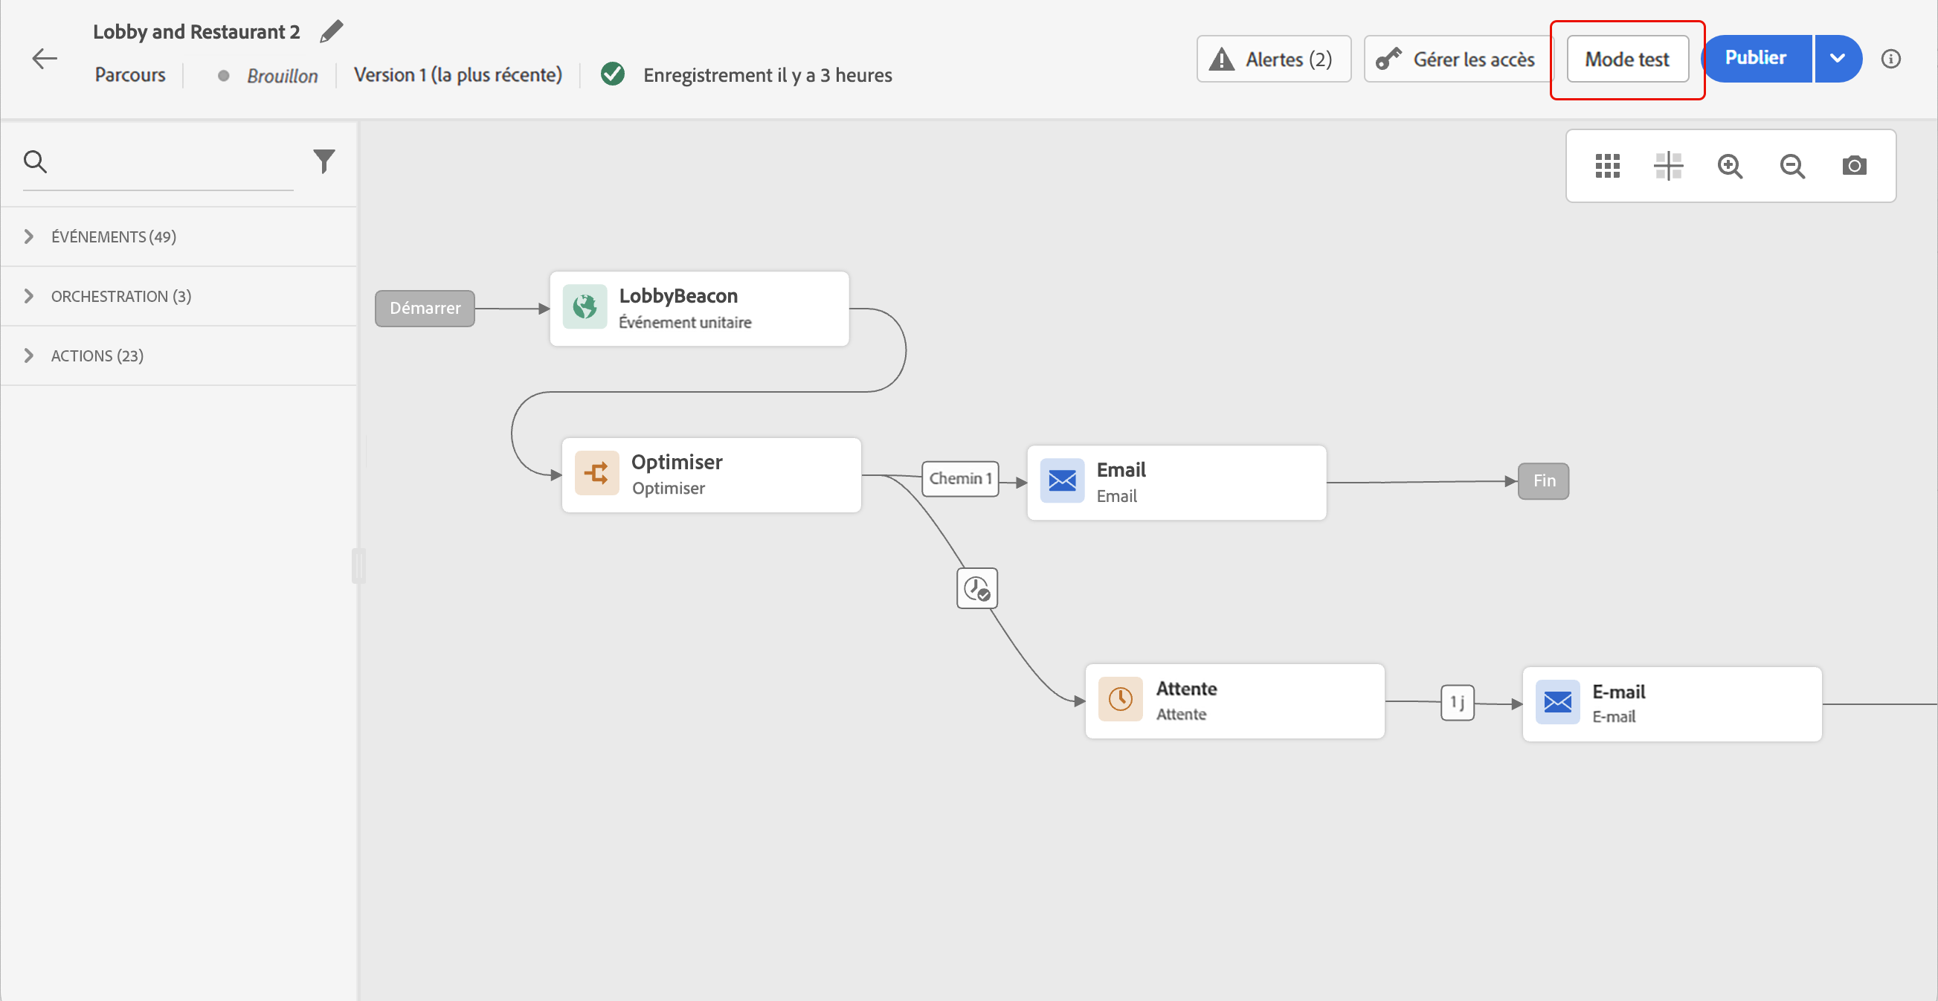The height and width of the screenshot is (1001, 1938).
Task: Edit journey name with pencil icon
Action: (x=331, y=31)
